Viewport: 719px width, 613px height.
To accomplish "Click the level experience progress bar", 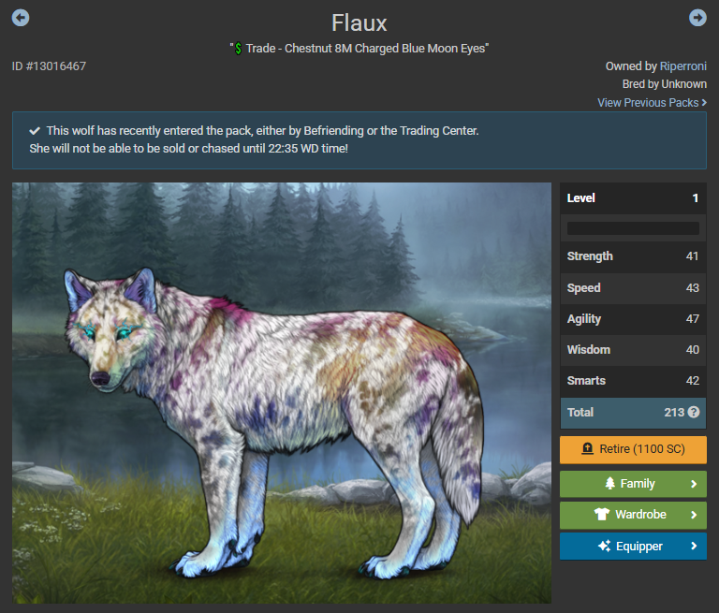I will [633, 228].
